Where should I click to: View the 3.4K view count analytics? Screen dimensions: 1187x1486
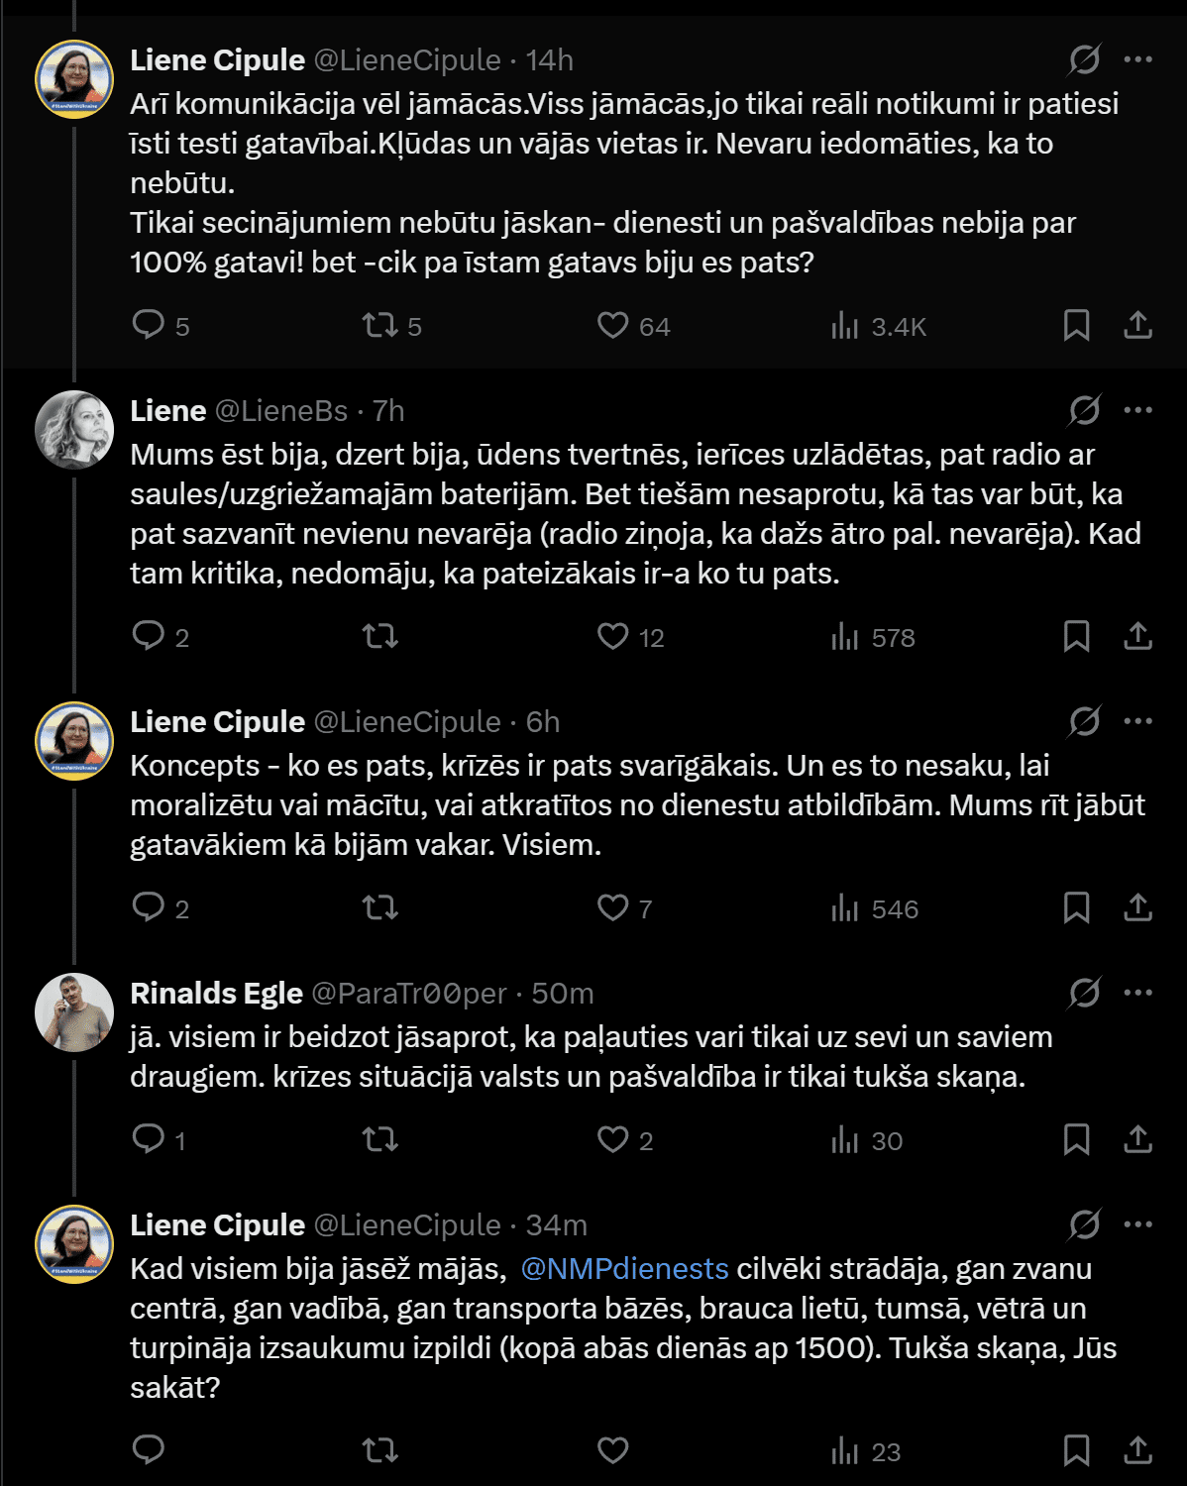pos(878,326)
